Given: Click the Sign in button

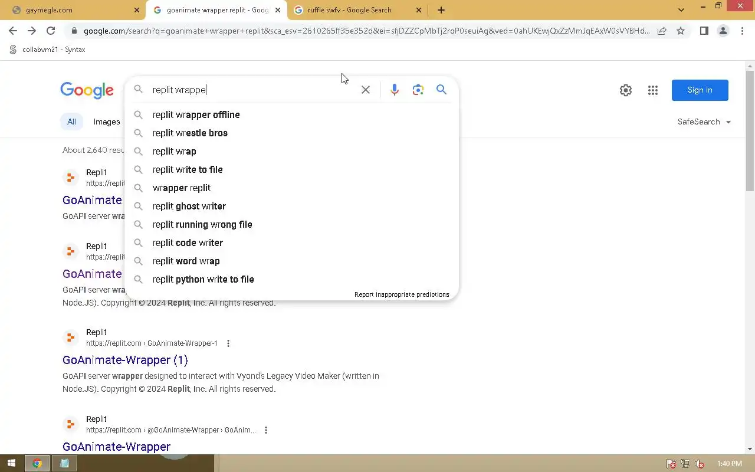Looking at the screenshot, I should point(700,90).
